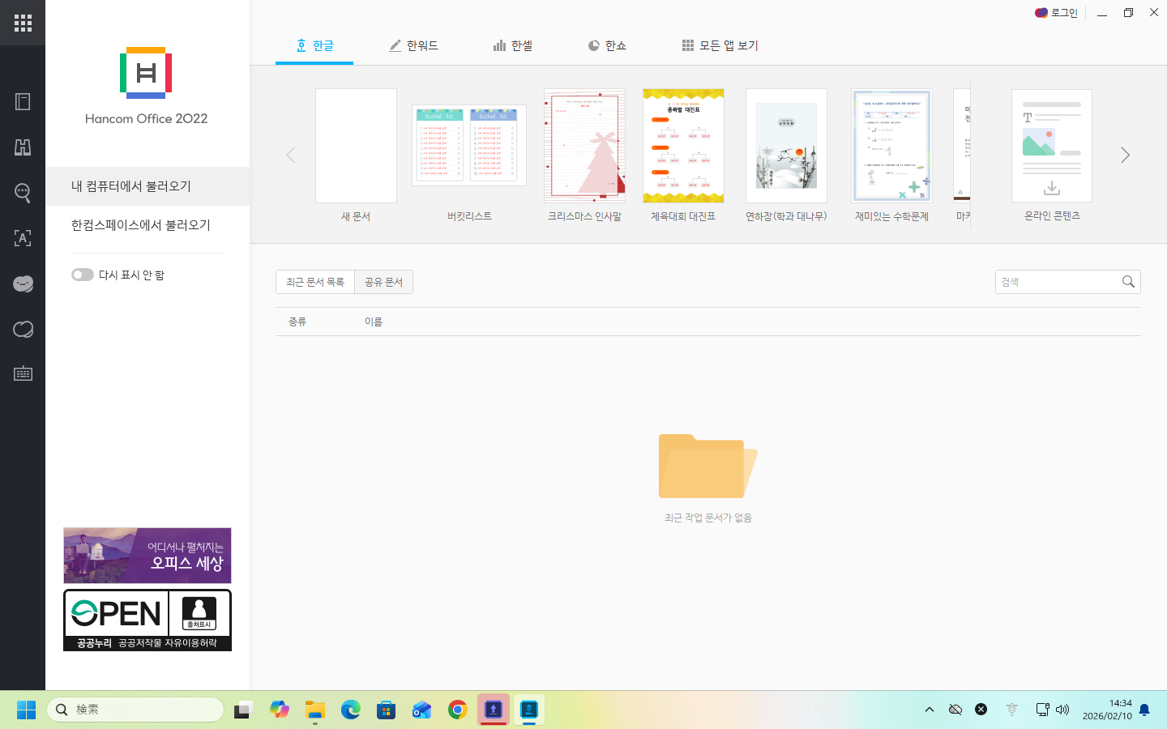
Task: Click the bracketed letter A sidebar icon
Action: 23,238
